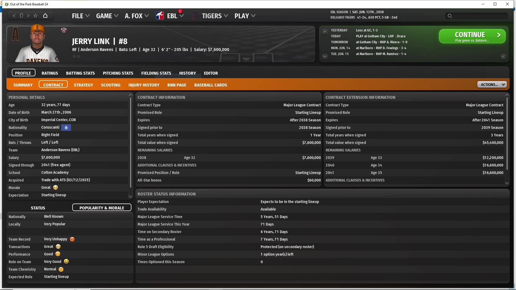Go back with the left arrow icon
Screen dimensions: 516x290
click(15, 16)
